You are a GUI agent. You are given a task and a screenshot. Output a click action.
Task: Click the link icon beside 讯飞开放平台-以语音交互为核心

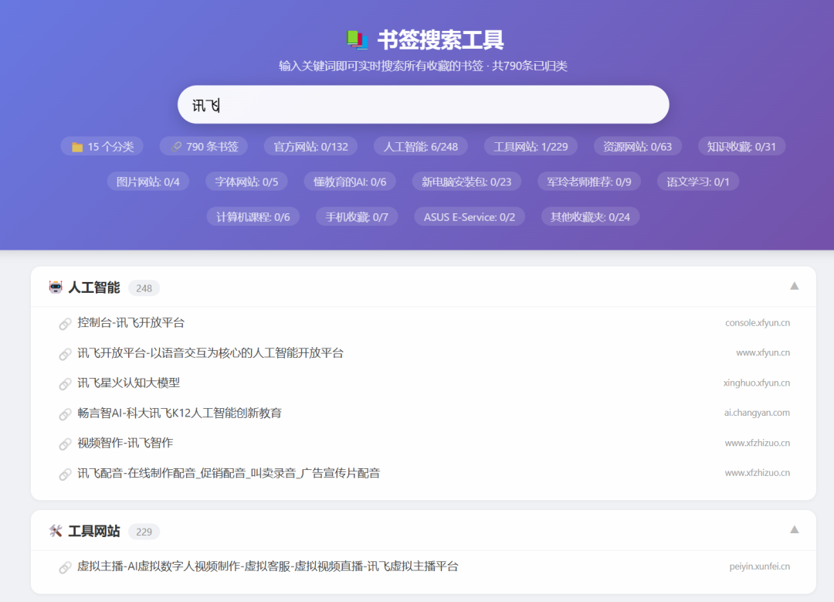65,354
